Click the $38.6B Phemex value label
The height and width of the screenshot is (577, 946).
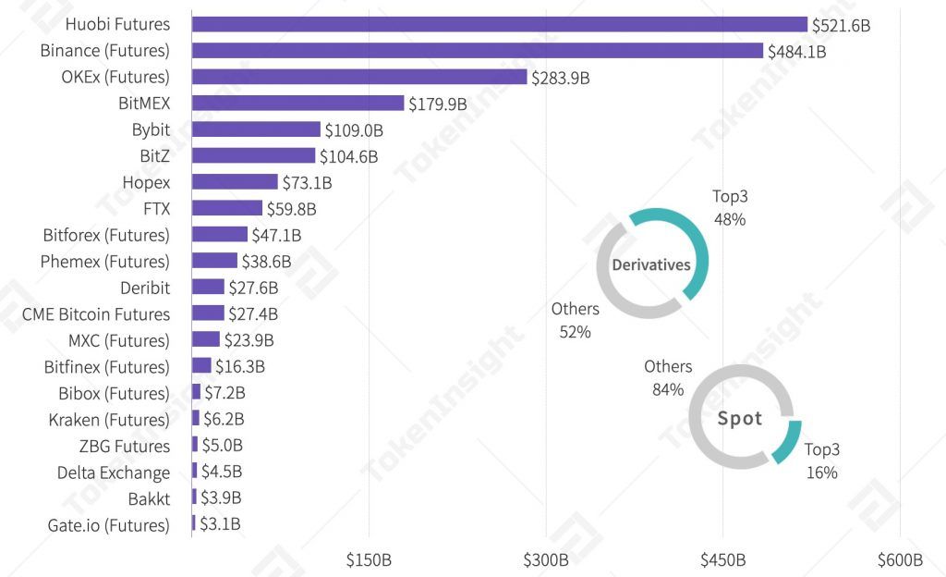click(x=267, y=262)
